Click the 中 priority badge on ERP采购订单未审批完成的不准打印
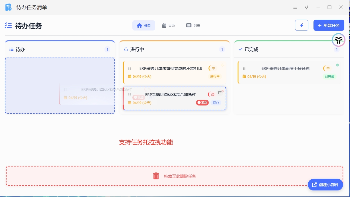 pos(213,68)
